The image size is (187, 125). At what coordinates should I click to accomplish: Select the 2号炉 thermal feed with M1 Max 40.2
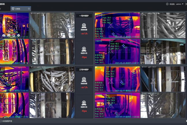(117, 52)
